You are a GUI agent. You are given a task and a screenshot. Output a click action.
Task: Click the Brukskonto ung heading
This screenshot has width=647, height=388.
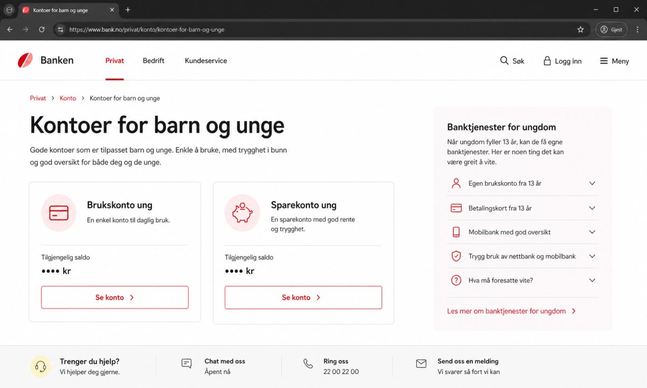point(120,205)
